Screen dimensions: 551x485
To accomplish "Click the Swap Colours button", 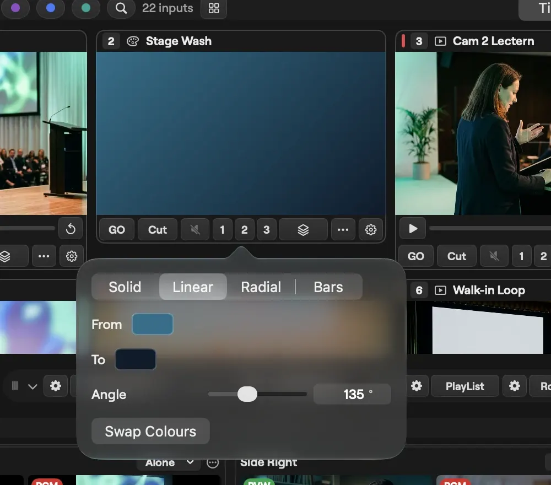I will pos(151,431).
